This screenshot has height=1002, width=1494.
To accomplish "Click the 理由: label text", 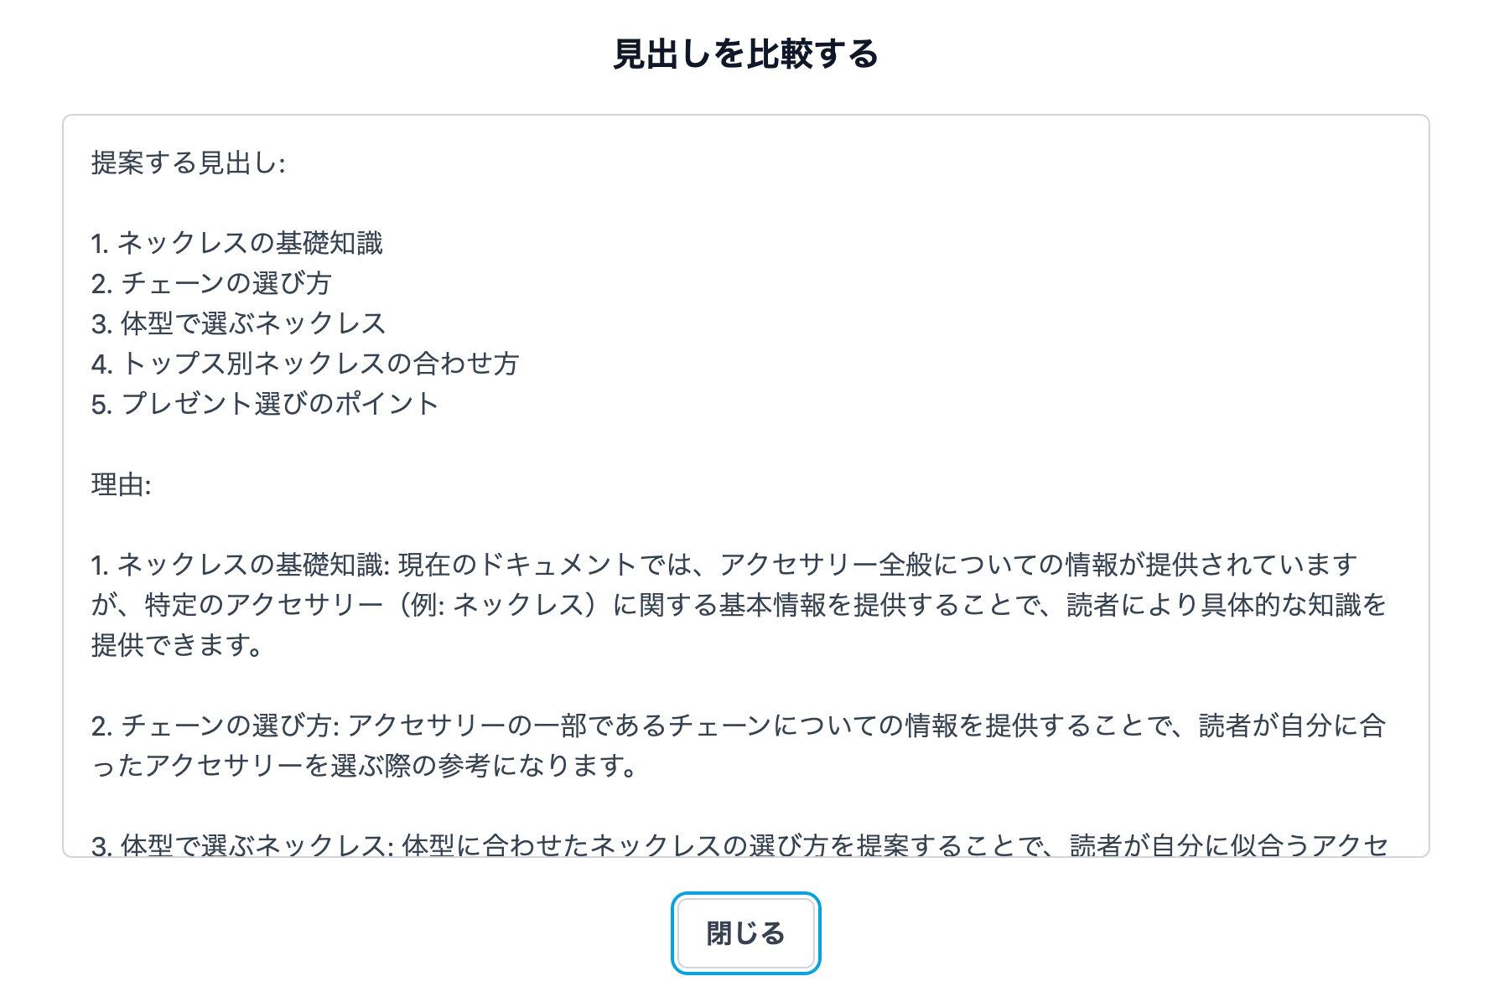I will 121,484.
